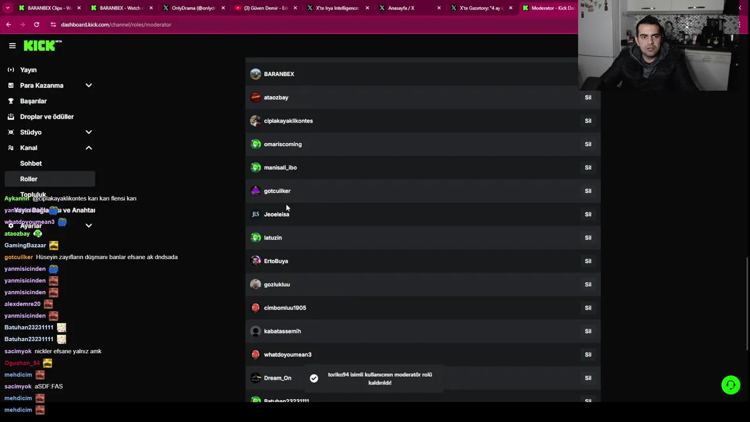The image size is (750, 422).
Task: Switch to the Güven Demir YouTube tab
Action: 265,8
